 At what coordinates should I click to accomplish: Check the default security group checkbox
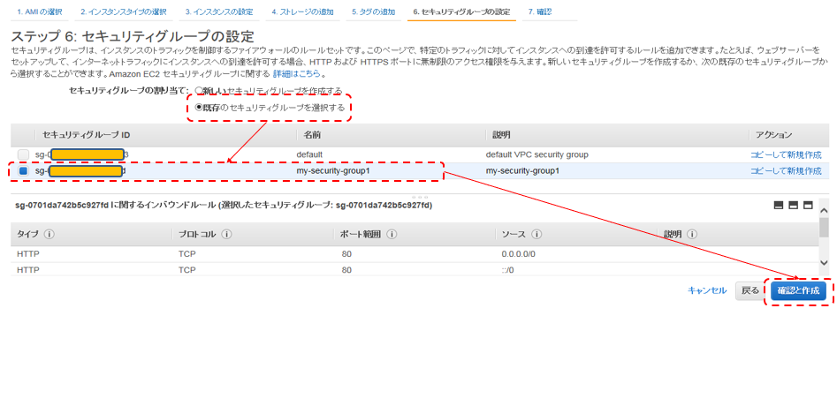23,155
